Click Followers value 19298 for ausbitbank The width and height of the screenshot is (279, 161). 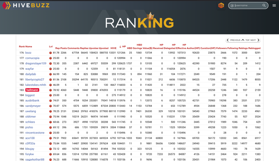(223, 101)
